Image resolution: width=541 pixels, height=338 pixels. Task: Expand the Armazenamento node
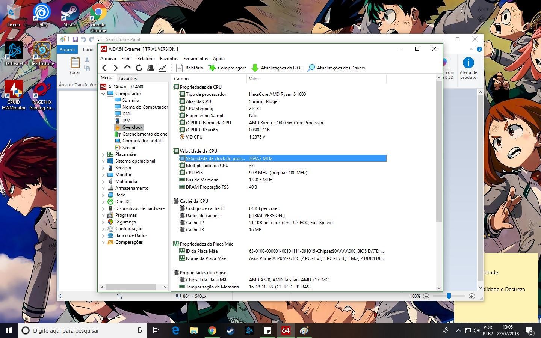point(103,188)
